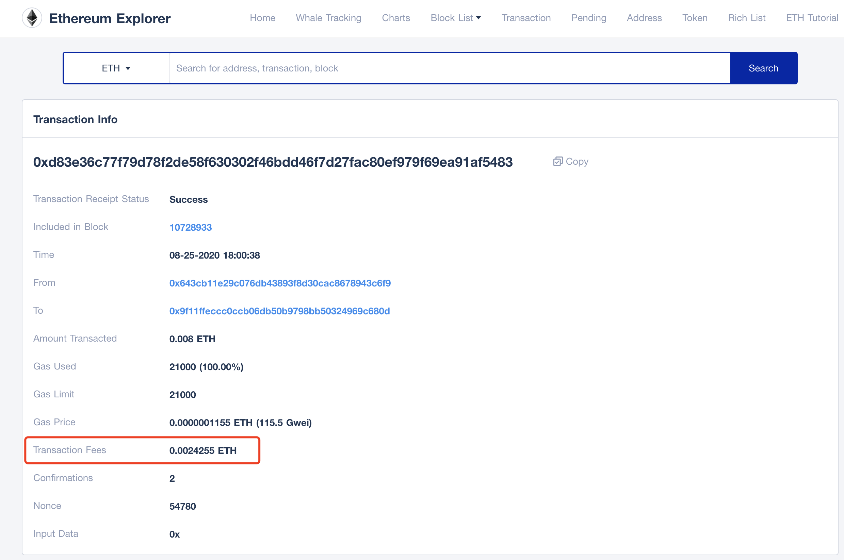844x560 pixels.
Task: Expand the Block List menu
Action: click(456, 18)
